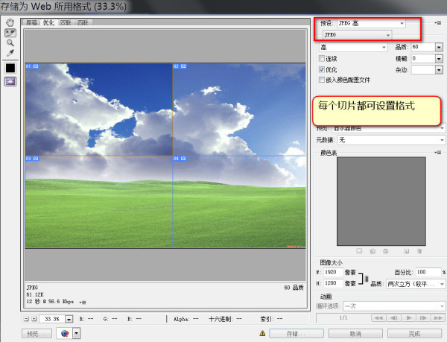Click the 取消 cancel button
This screenshot has height=342, width=447.
pyautogui.click(x=355, y=334)
